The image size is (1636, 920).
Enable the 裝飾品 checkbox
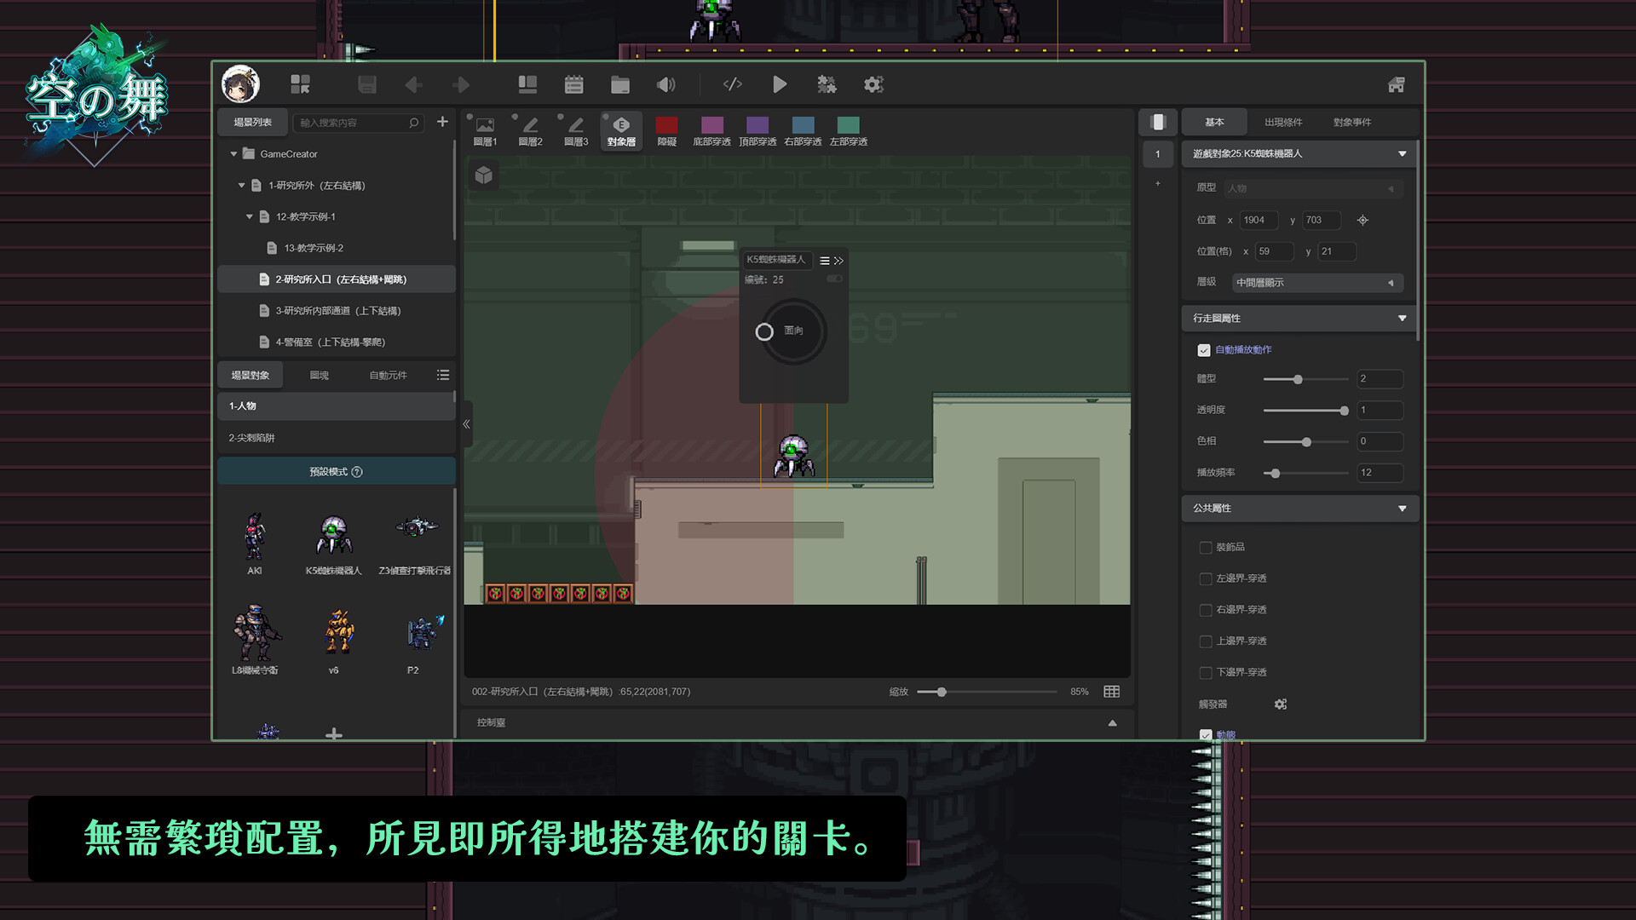[x=1205, y=548]
